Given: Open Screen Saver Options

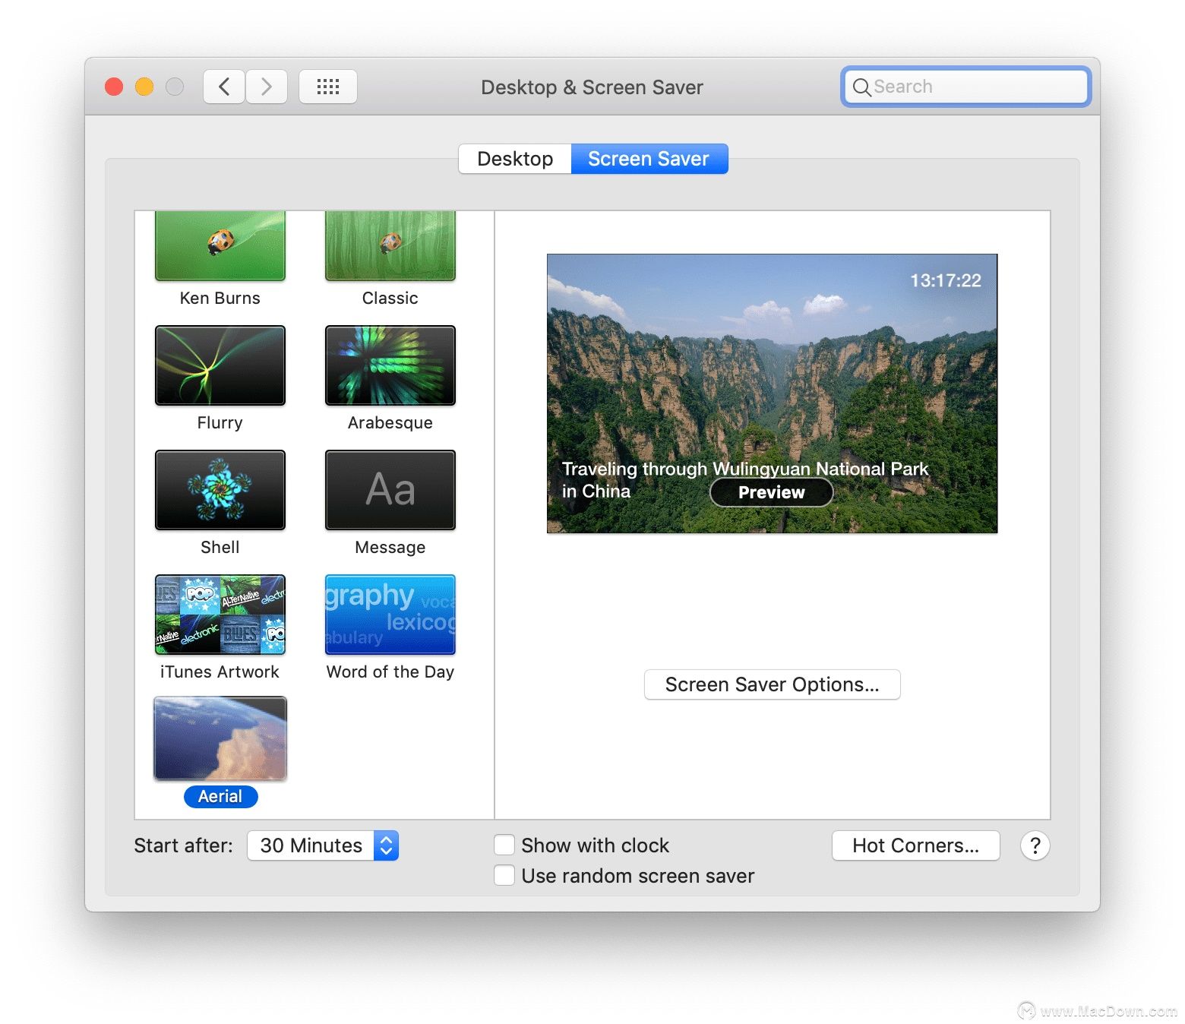Looking at the screenshot, I should 772,684.
